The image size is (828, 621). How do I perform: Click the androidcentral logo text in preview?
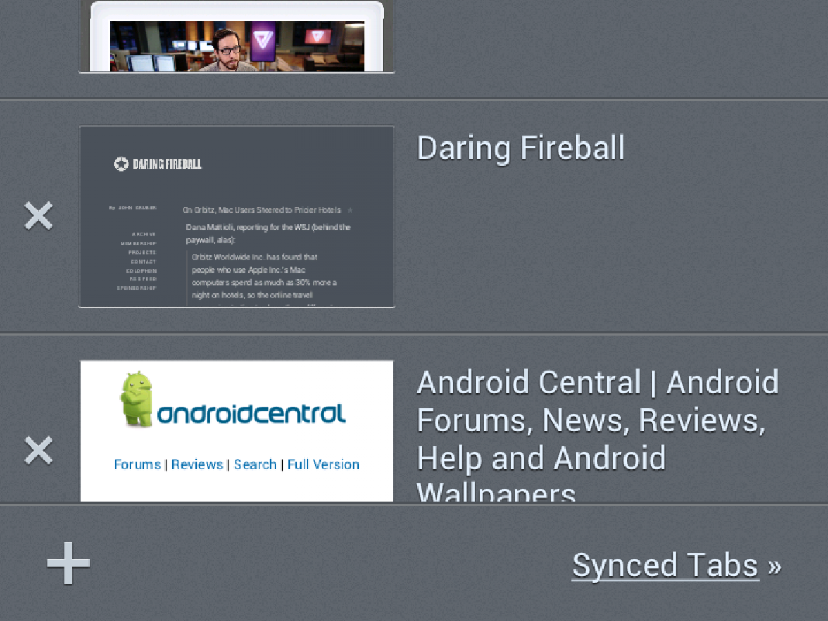[x=251, y=413]
